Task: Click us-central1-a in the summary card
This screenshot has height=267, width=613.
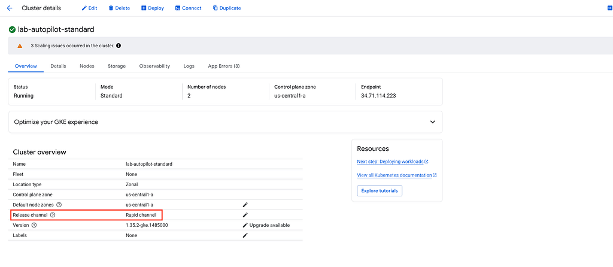Action: pyautogui.click(x=290, y=96)
